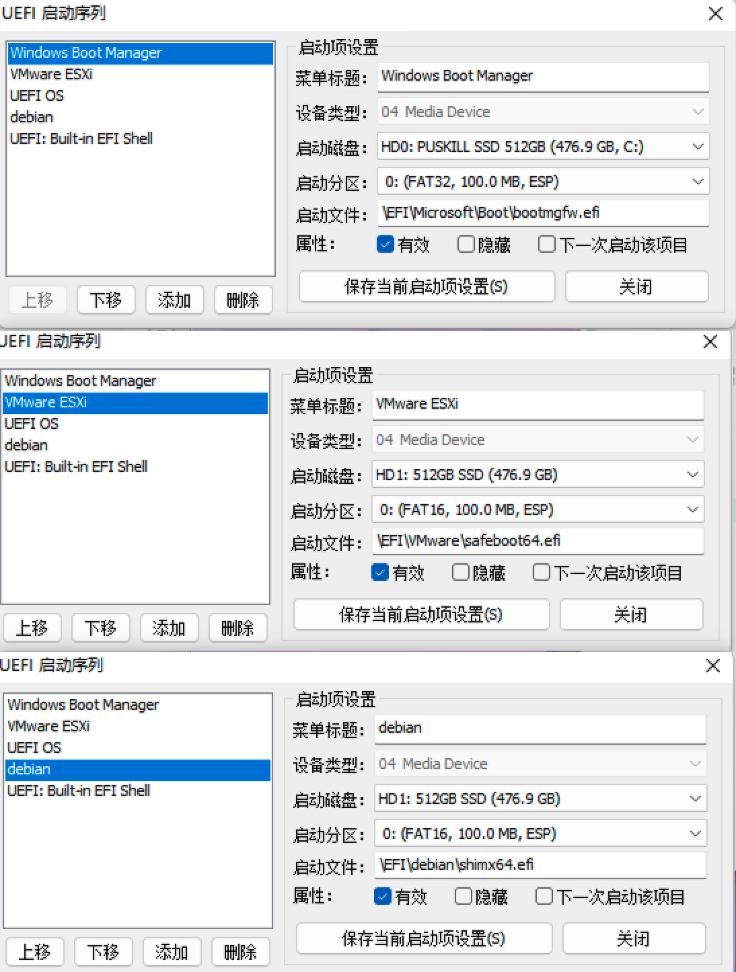Click 上移 below the list with debian highlighted
The height and width of the screenshot is (972, 736).
[34, 952]
